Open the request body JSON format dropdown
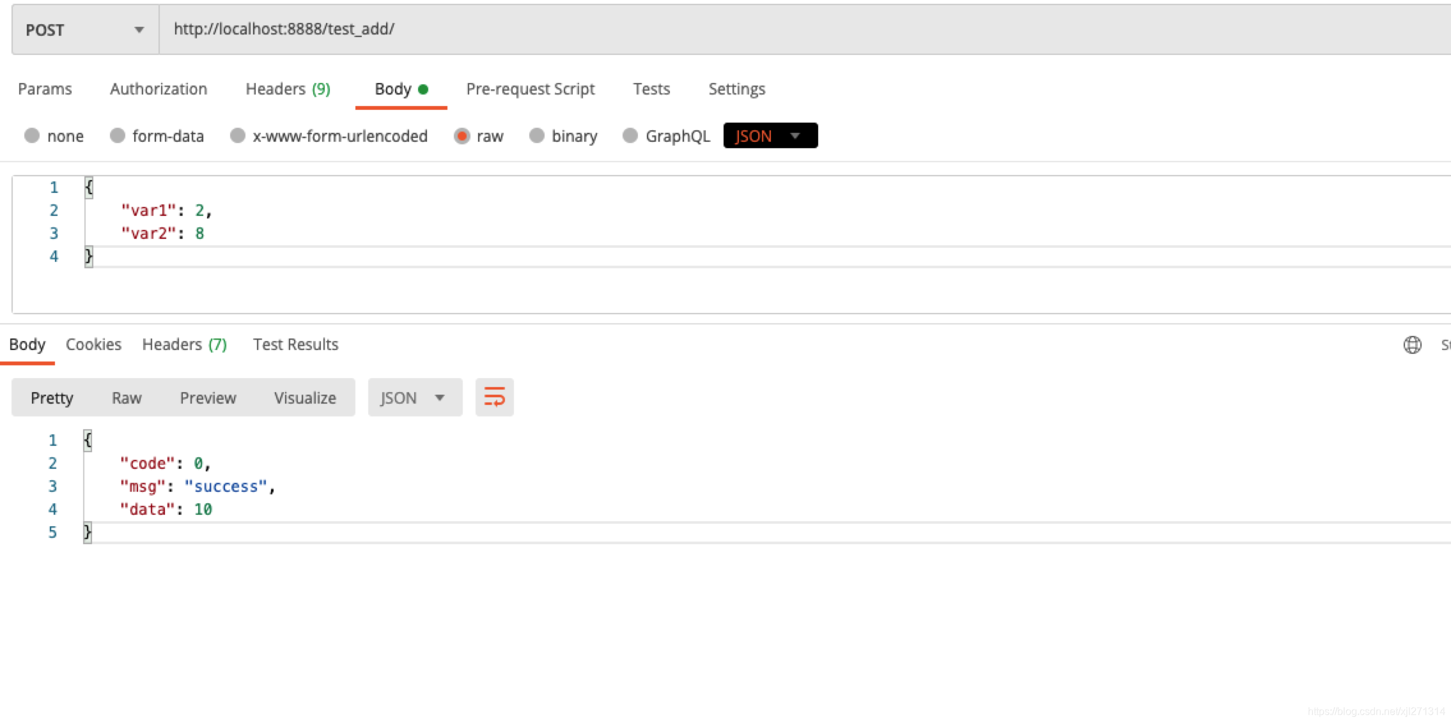This screenshot has height=723, width=1451. click(770, 135)
